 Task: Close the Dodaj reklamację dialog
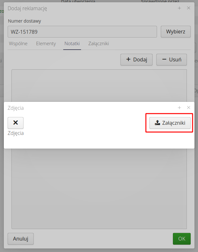[x=188, y=8]
